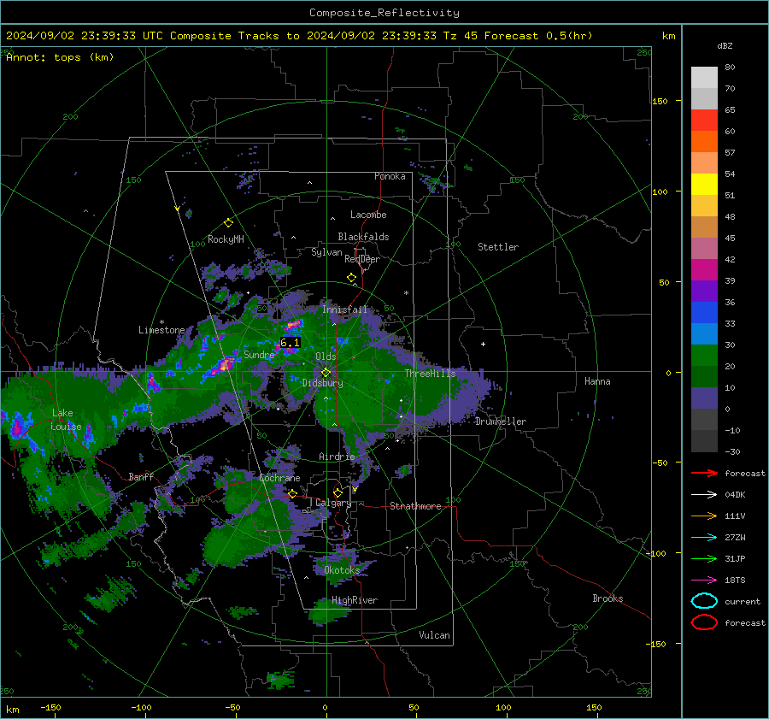This screenshot has height=719, width=769.
Task: Click the Calgary map label
Action: 333,503
